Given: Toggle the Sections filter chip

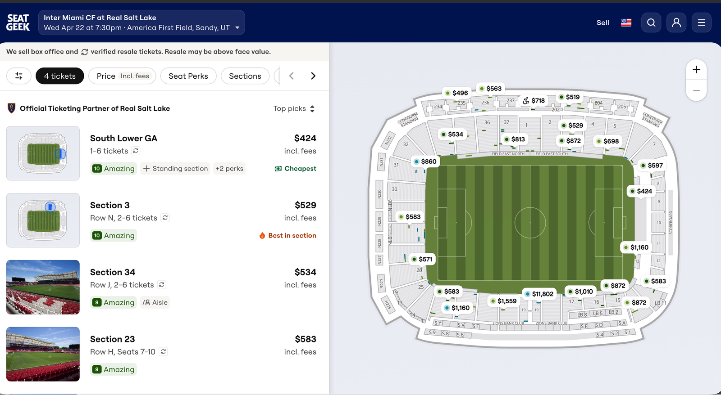Looking at the screenshot, I should [245, 76].
